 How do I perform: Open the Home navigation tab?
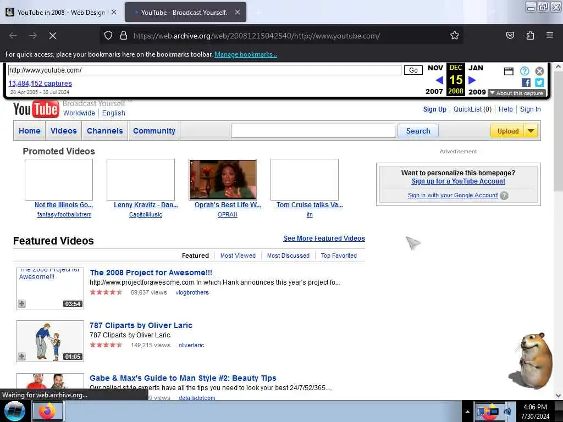click(x=30, y=131)
